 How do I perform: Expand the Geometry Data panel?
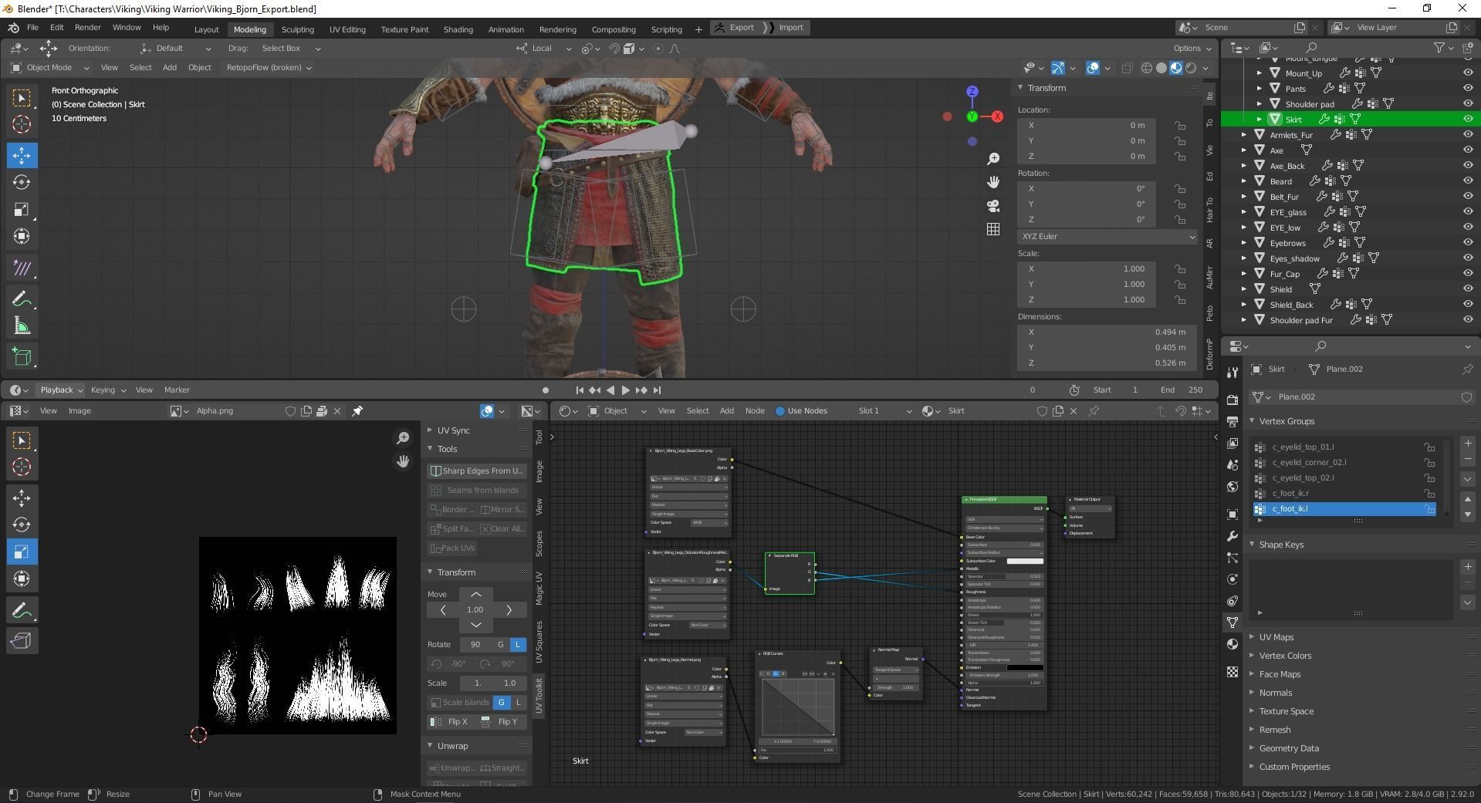point(1288,748)
